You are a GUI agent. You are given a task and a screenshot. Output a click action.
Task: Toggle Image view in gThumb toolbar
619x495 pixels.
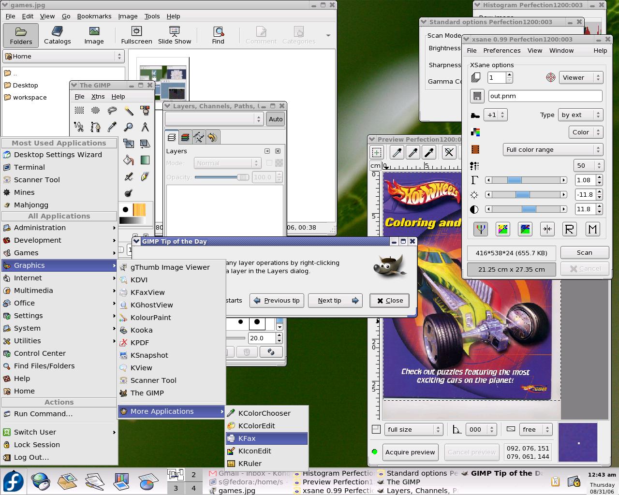[94, 35]
